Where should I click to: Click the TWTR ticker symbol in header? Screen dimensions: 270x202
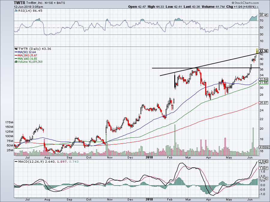tap(19, 3)
